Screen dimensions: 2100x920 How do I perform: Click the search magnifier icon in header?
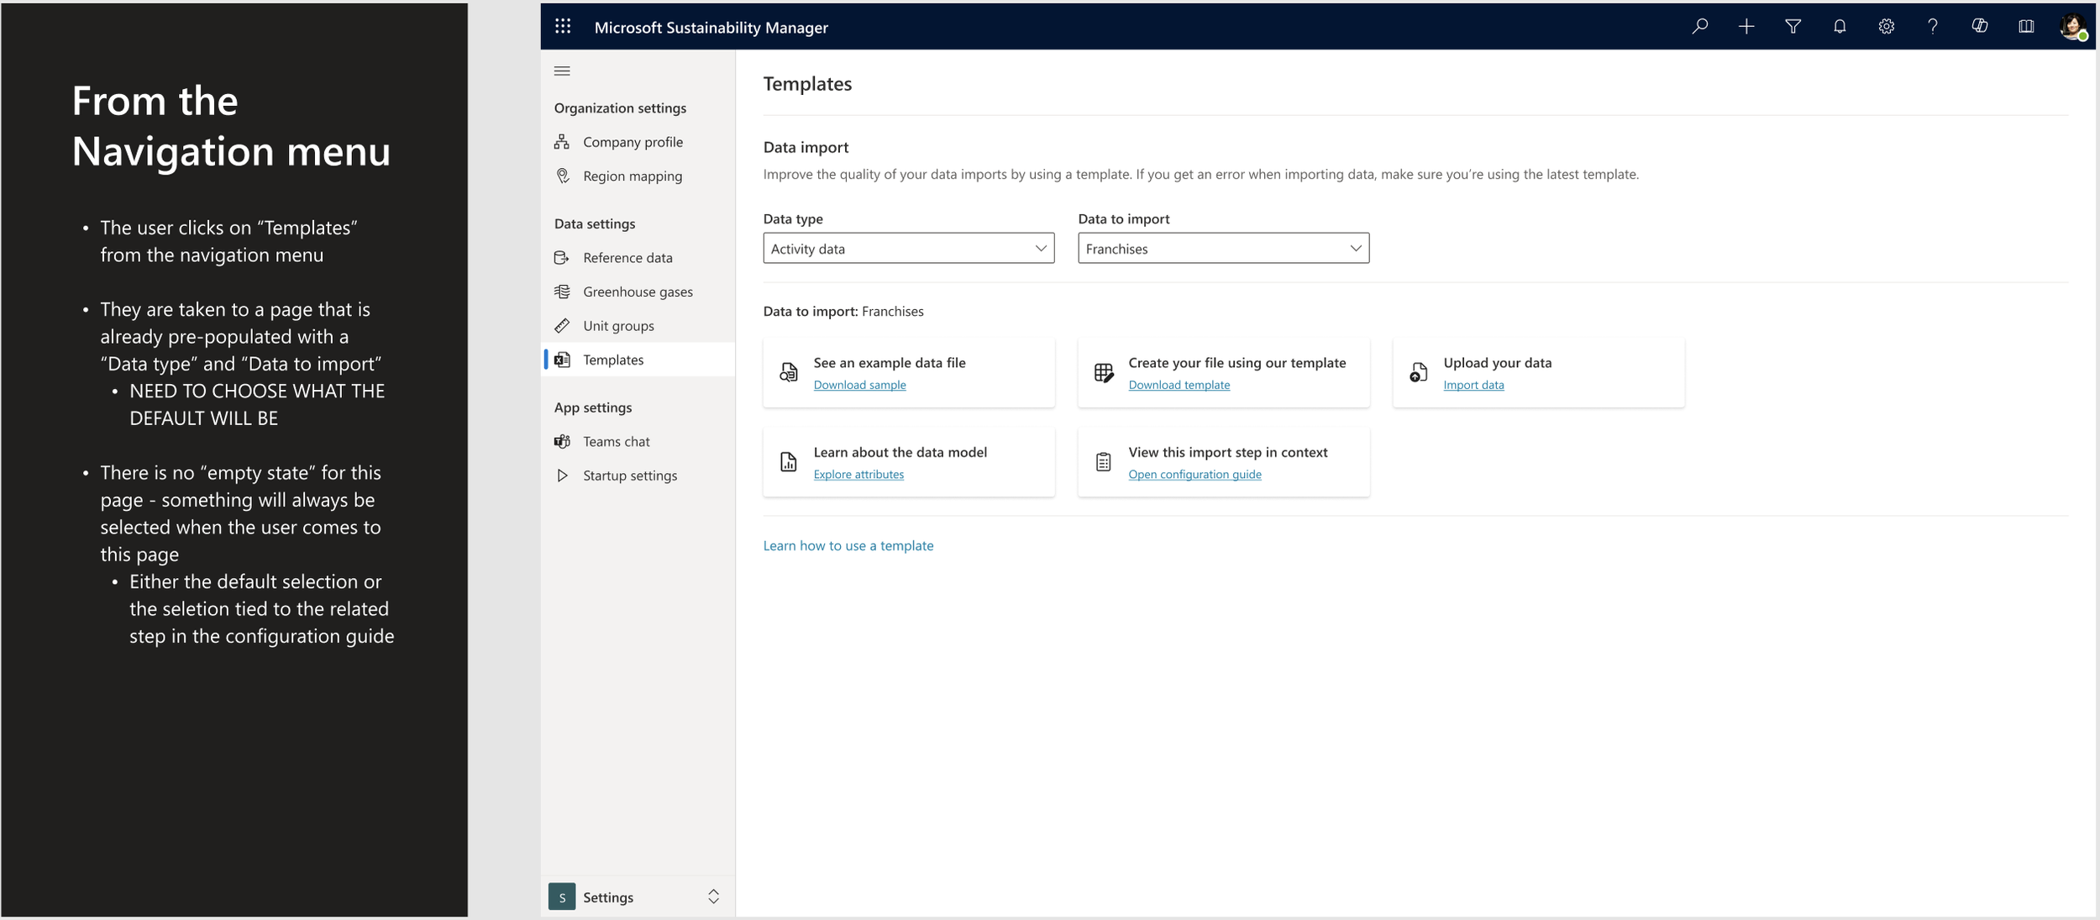coord(1699,27)
